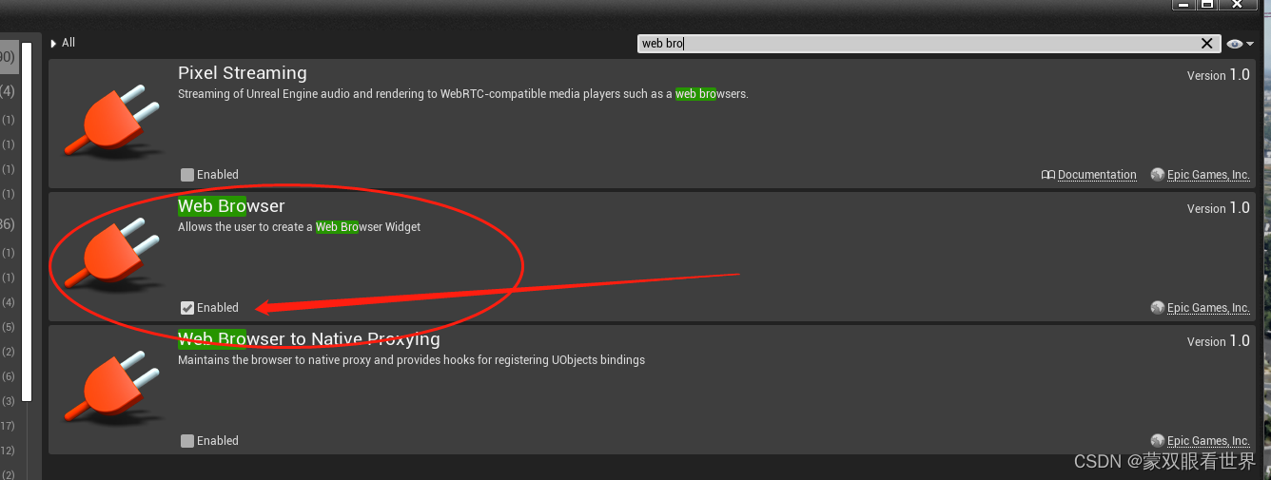Click the category list vertical scrollbar
This screenshot has height=480, width=1271.
pos(27,221)
